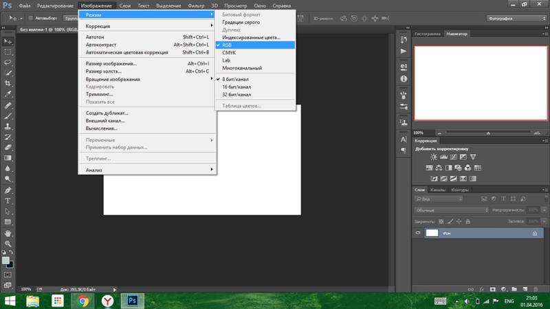This screenshot has height=309, width=550.
Task: Open the layer filter Вид dropdown
Action: tap(439, 199)
